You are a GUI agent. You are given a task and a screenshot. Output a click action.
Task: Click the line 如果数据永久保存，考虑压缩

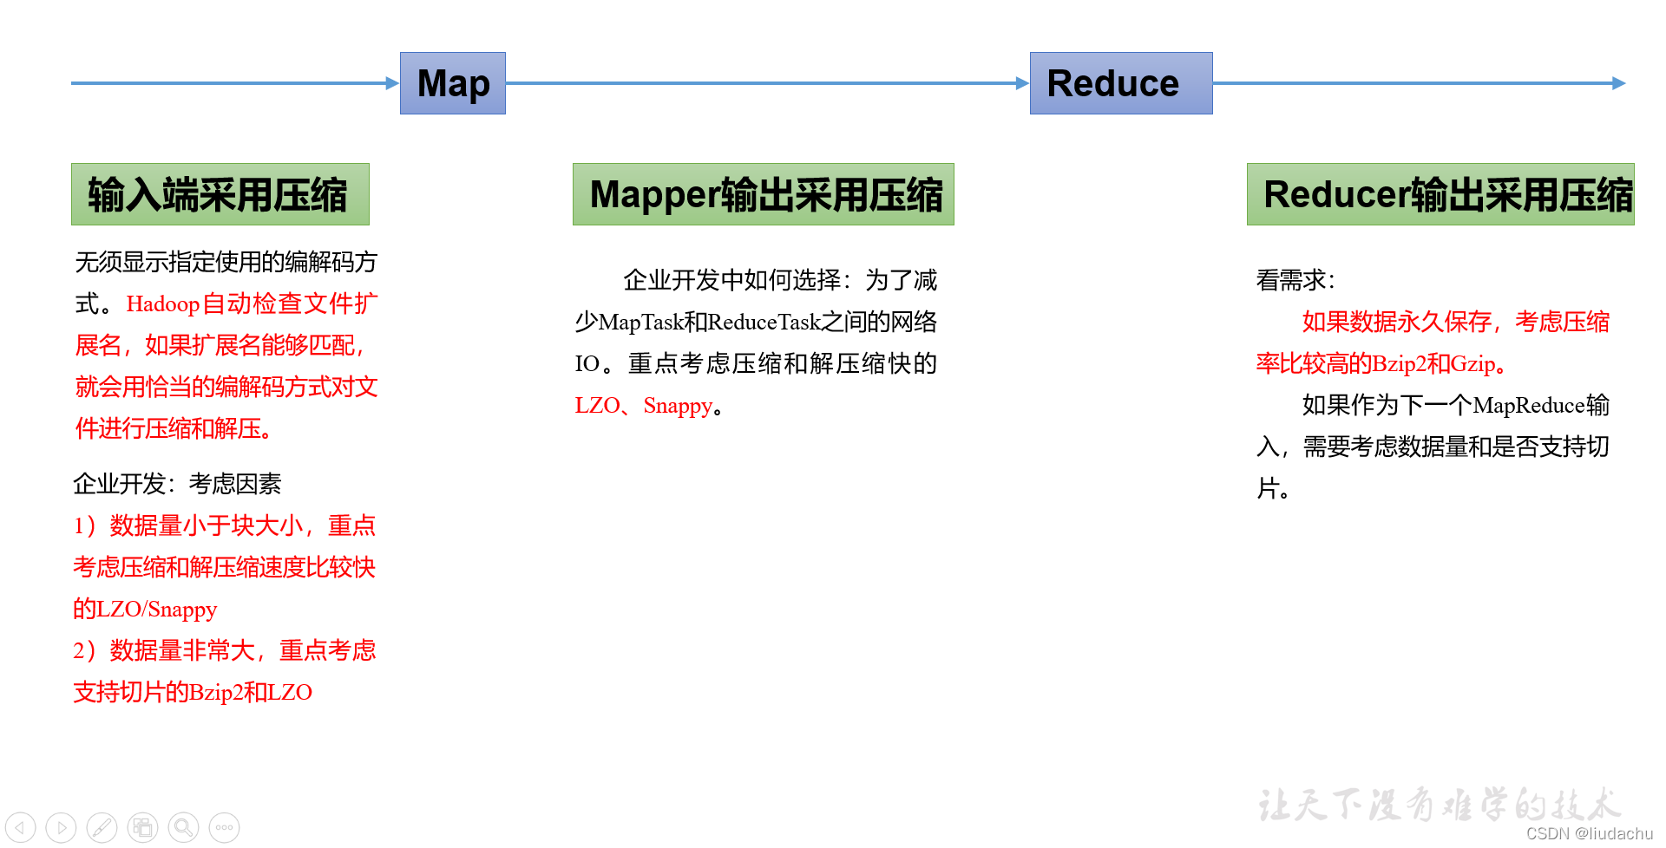point(1455,322)
